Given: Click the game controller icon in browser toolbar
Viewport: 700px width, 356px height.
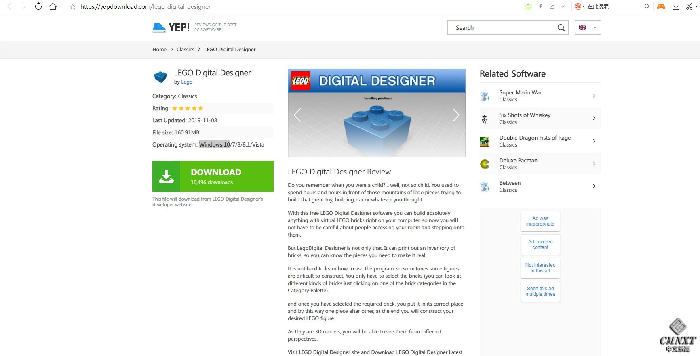Looking at the screenshot, I should tap(661, 6).
